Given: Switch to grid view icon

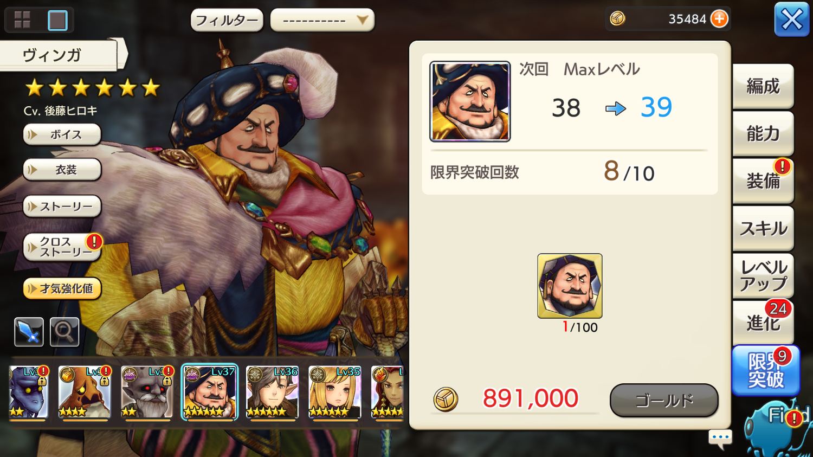Looking at the screenshot, I should point(22,20).
